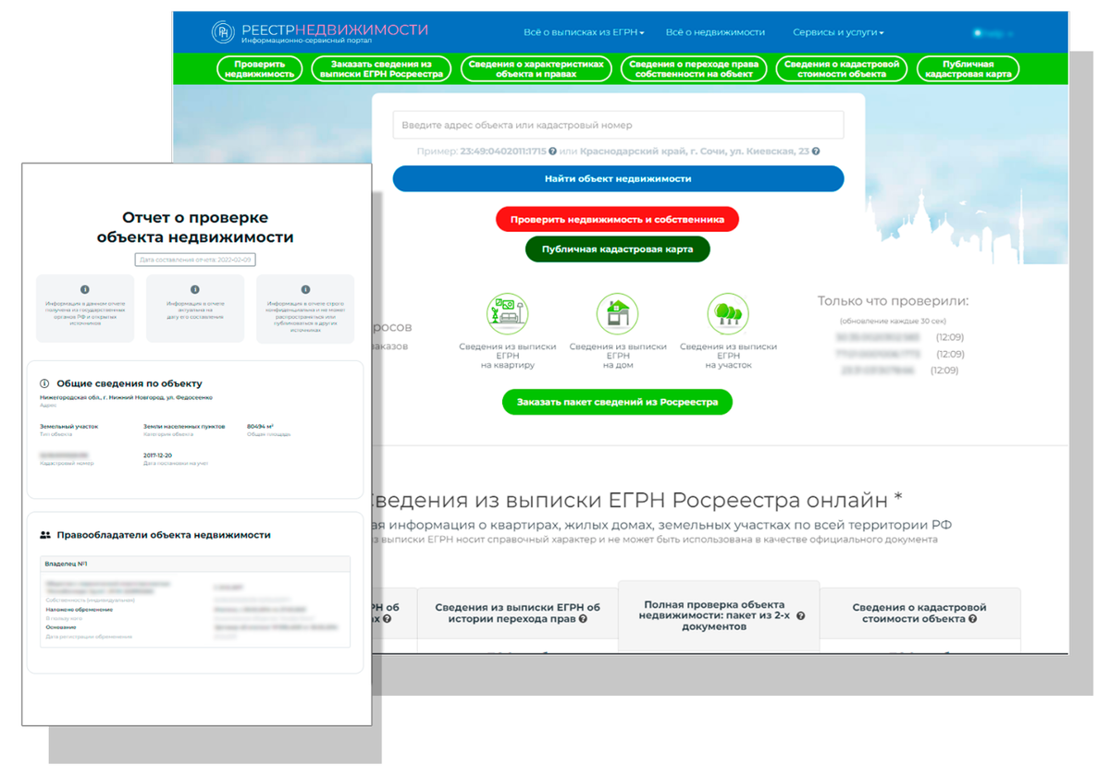The height and width of the screenshot is (777, 1110).
Task: Click info icon on report's конфиденциальна card
Action: click(x=305, y=290)
